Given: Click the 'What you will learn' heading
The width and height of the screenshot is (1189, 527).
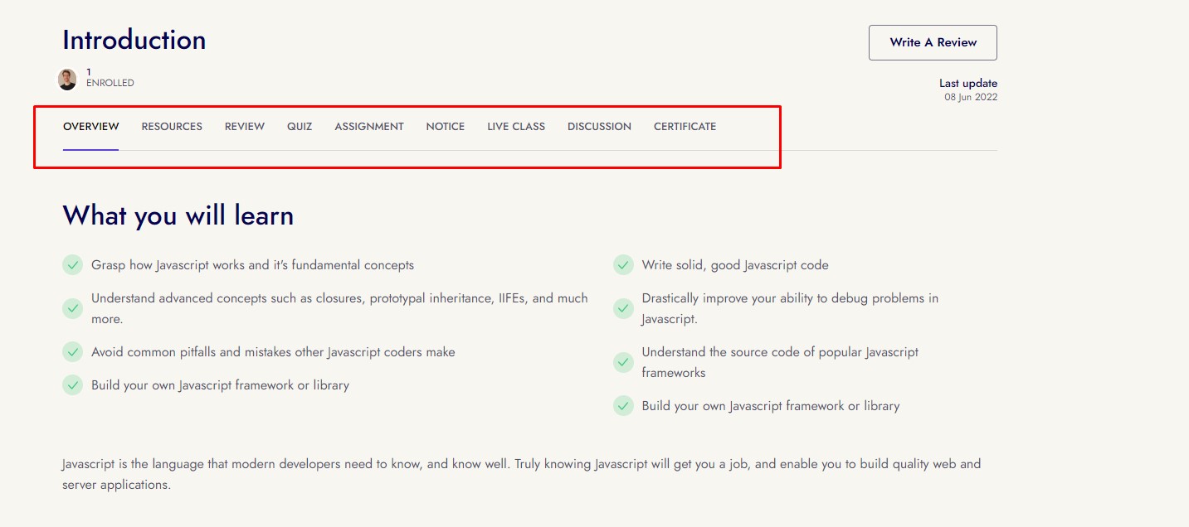Looking at the screenshot, I should coord(178,216).
